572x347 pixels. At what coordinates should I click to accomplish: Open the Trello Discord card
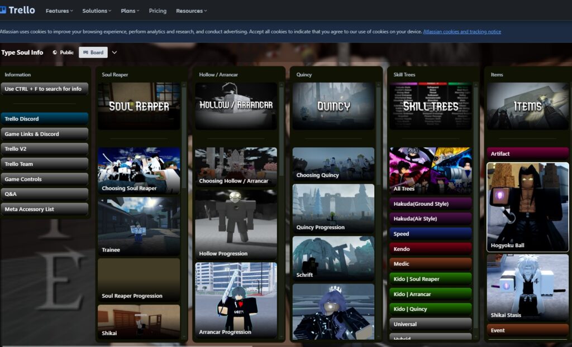pyautogui.click(x=45, y=119)
